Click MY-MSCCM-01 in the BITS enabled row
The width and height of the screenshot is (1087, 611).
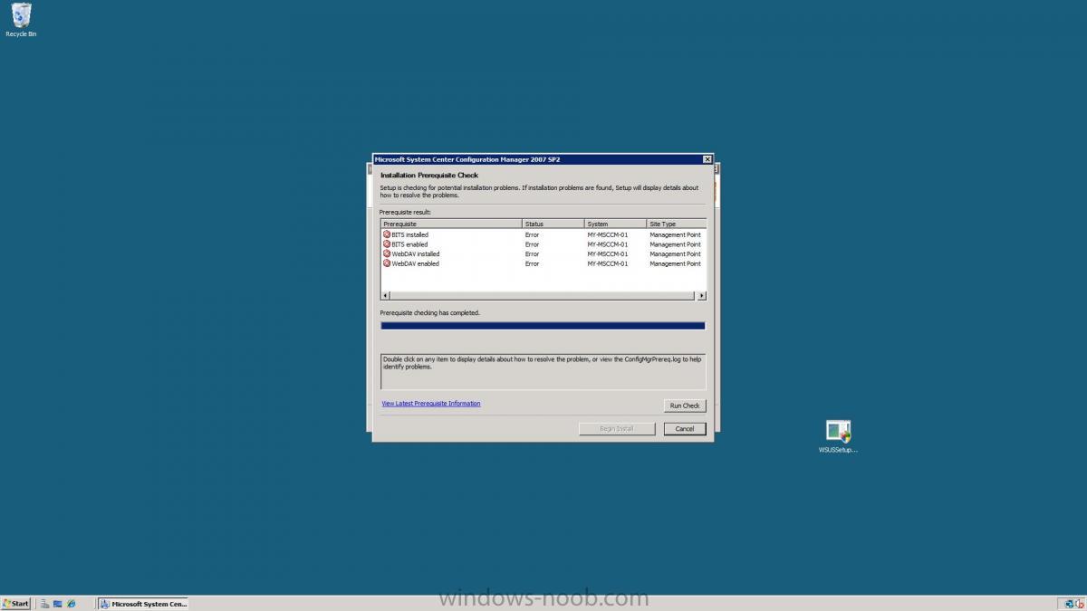607,244
